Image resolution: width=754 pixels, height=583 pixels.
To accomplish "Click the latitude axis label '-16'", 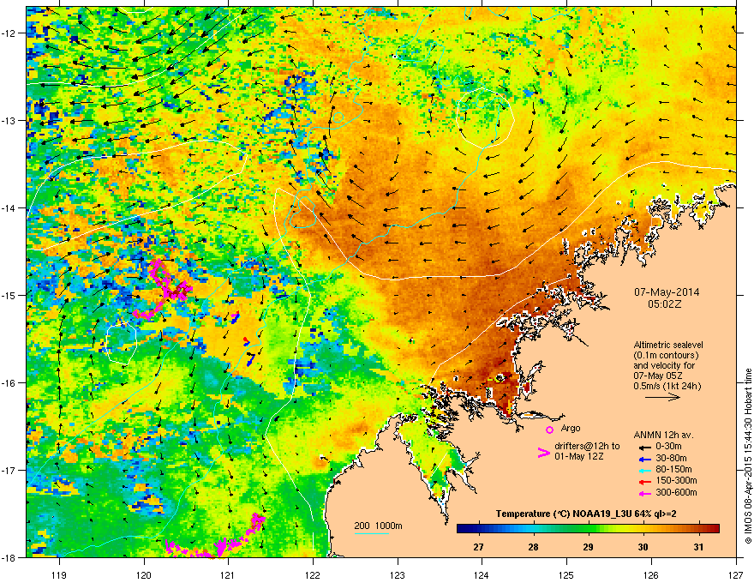I will [9, 383].
